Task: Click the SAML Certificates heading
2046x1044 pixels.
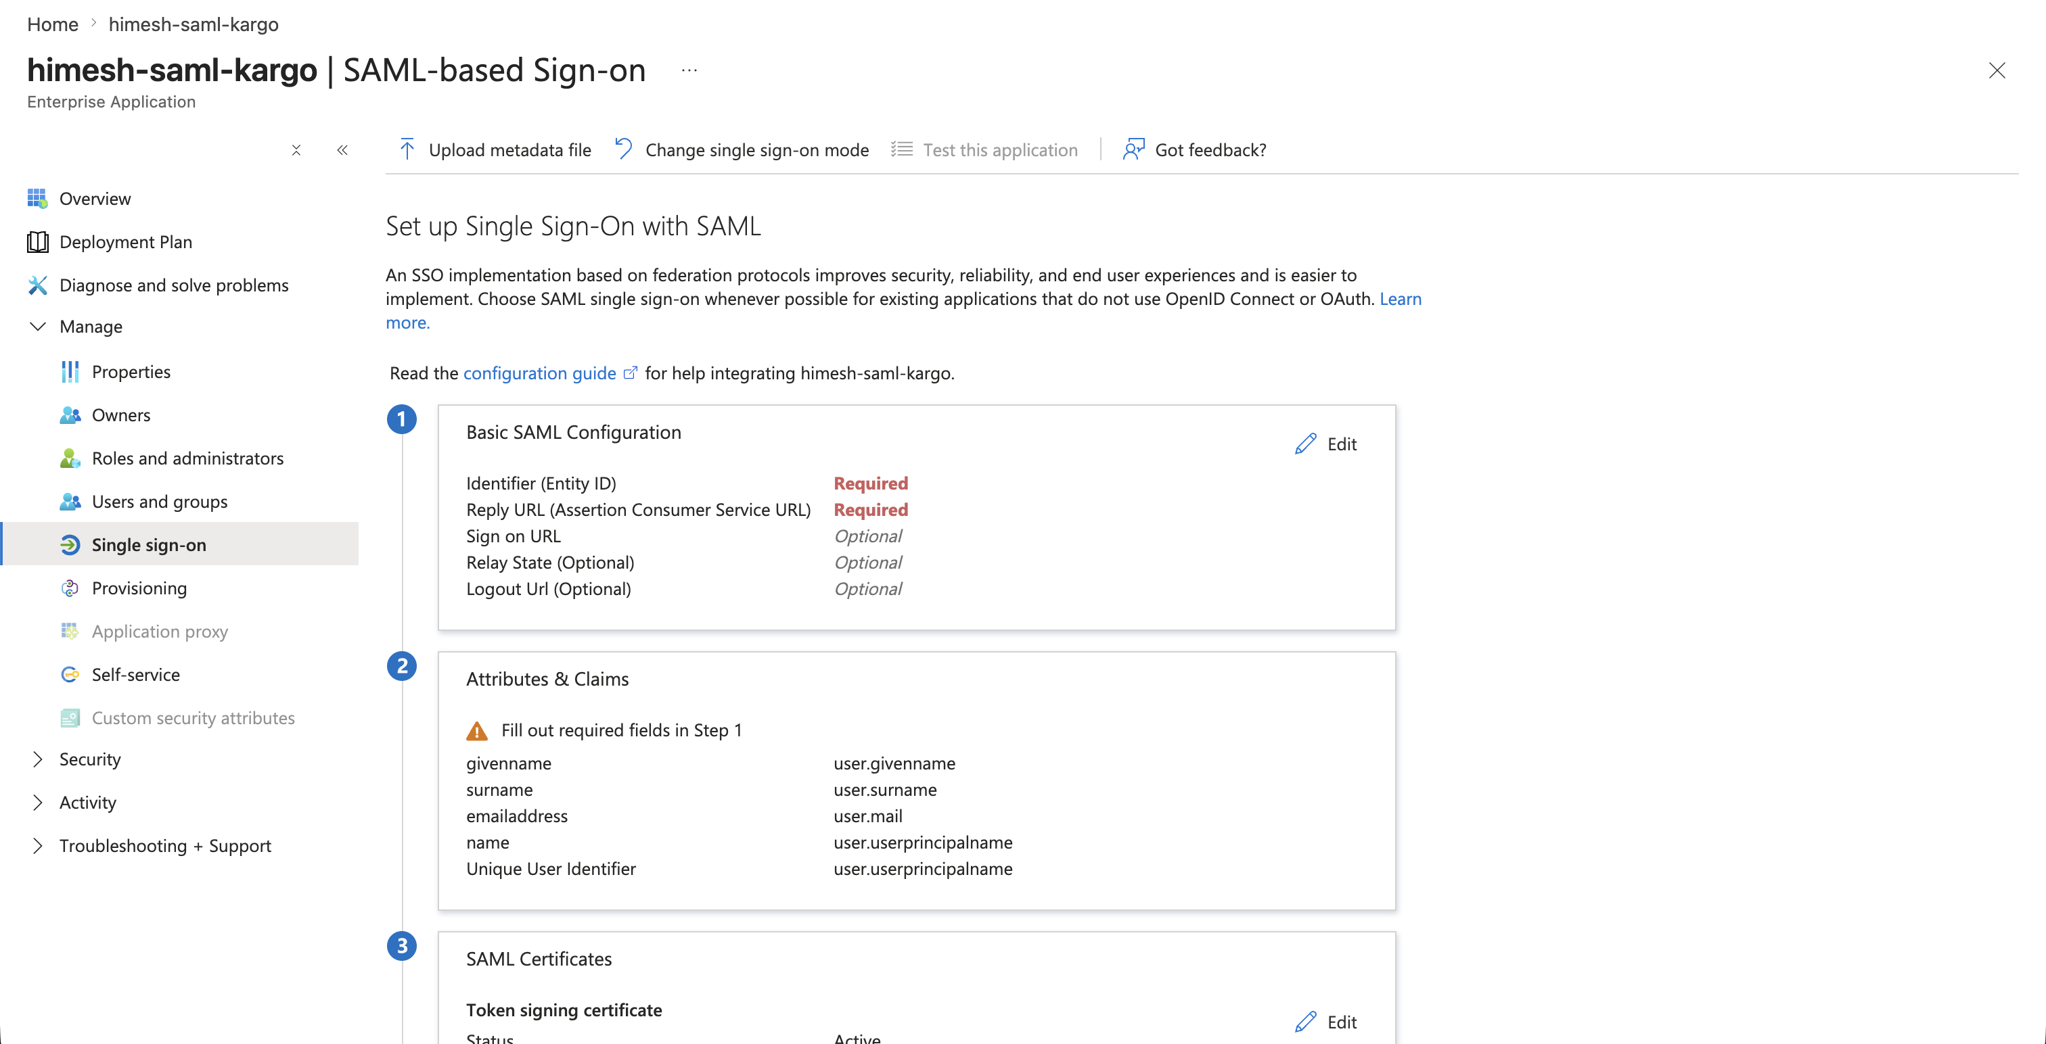Action: [539, 959]
